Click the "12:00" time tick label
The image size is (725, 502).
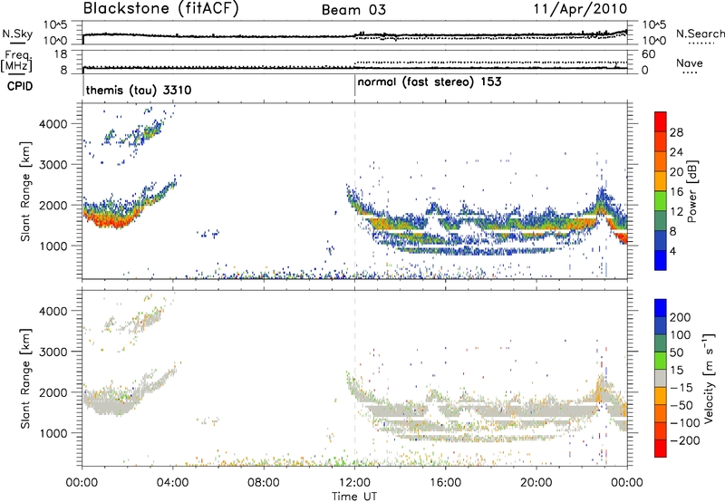coord(354,483)
